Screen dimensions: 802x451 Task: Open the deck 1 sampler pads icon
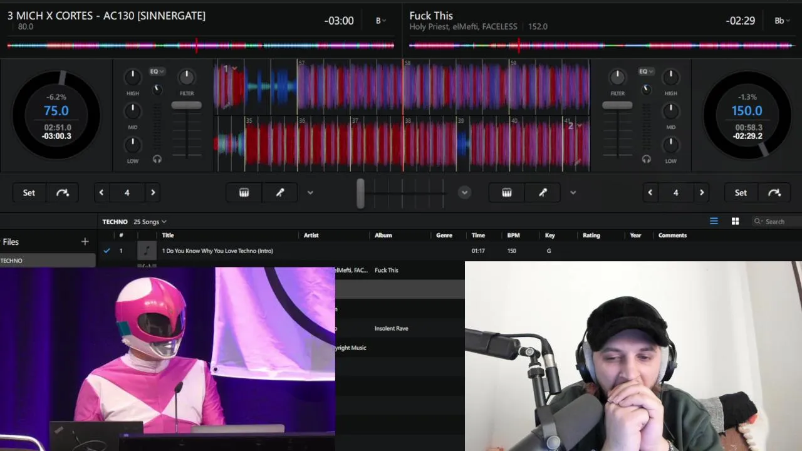(x=244, y=192)
